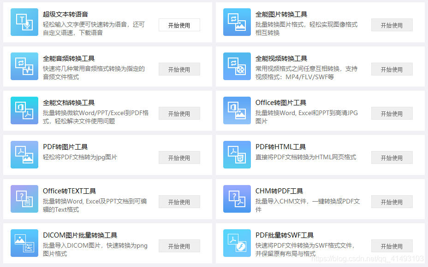Click the PDF转HTML工具 icon
428x267 pixels.
237,155
